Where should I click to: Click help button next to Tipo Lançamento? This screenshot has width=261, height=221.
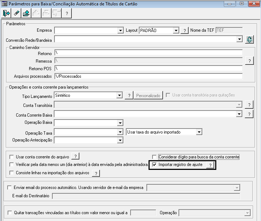[x=129, y=95]
